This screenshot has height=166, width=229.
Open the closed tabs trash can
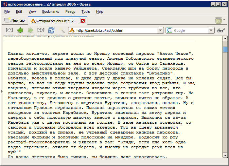[x=218, y=20]
